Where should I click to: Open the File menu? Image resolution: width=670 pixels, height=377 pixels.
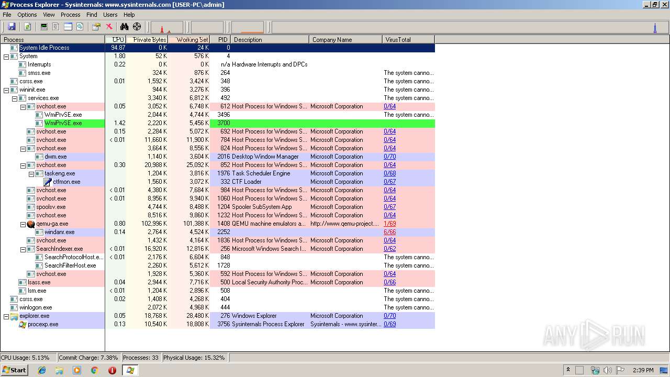point(7,15)
